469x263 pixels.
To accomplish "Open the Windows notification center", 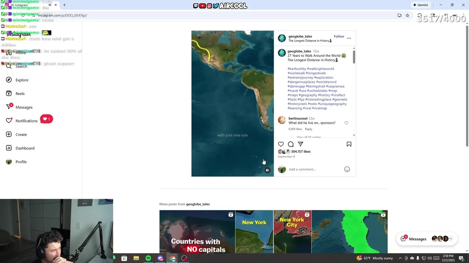I will pos(462,258).
